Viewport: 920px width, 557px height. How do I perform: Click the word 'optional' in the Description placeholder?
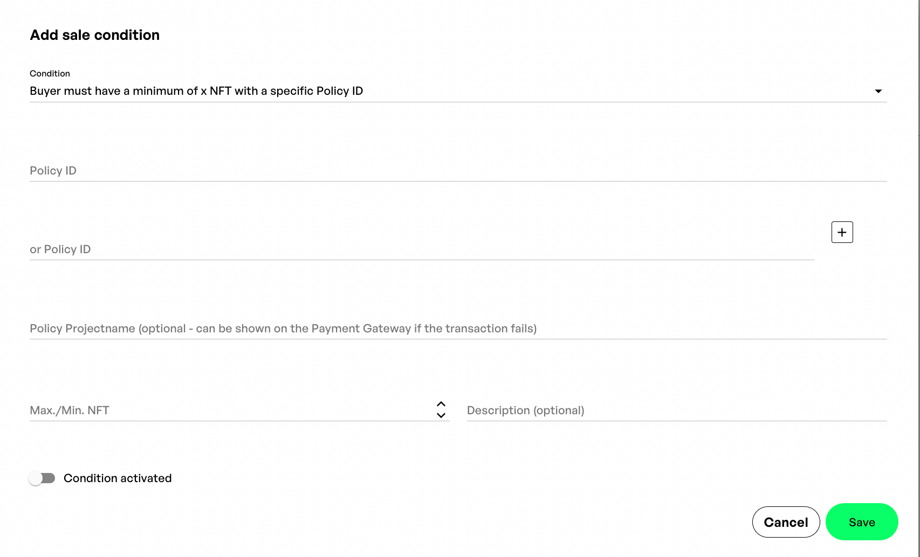coord(558,410)
